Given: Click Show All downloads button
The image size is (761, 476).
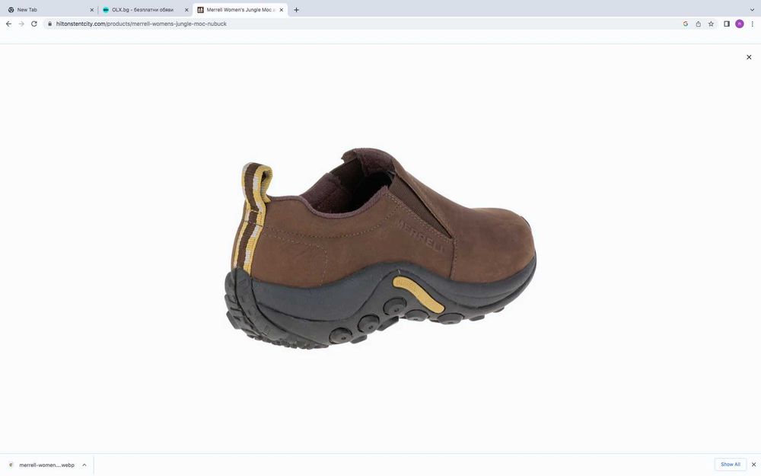Looking at the screenshot, I should (x=730, y=465).
